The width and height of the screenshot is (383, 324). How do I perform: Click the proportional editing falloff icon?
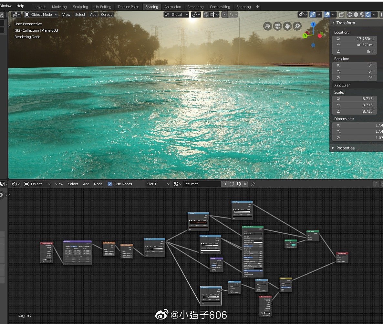coord(232,14)
